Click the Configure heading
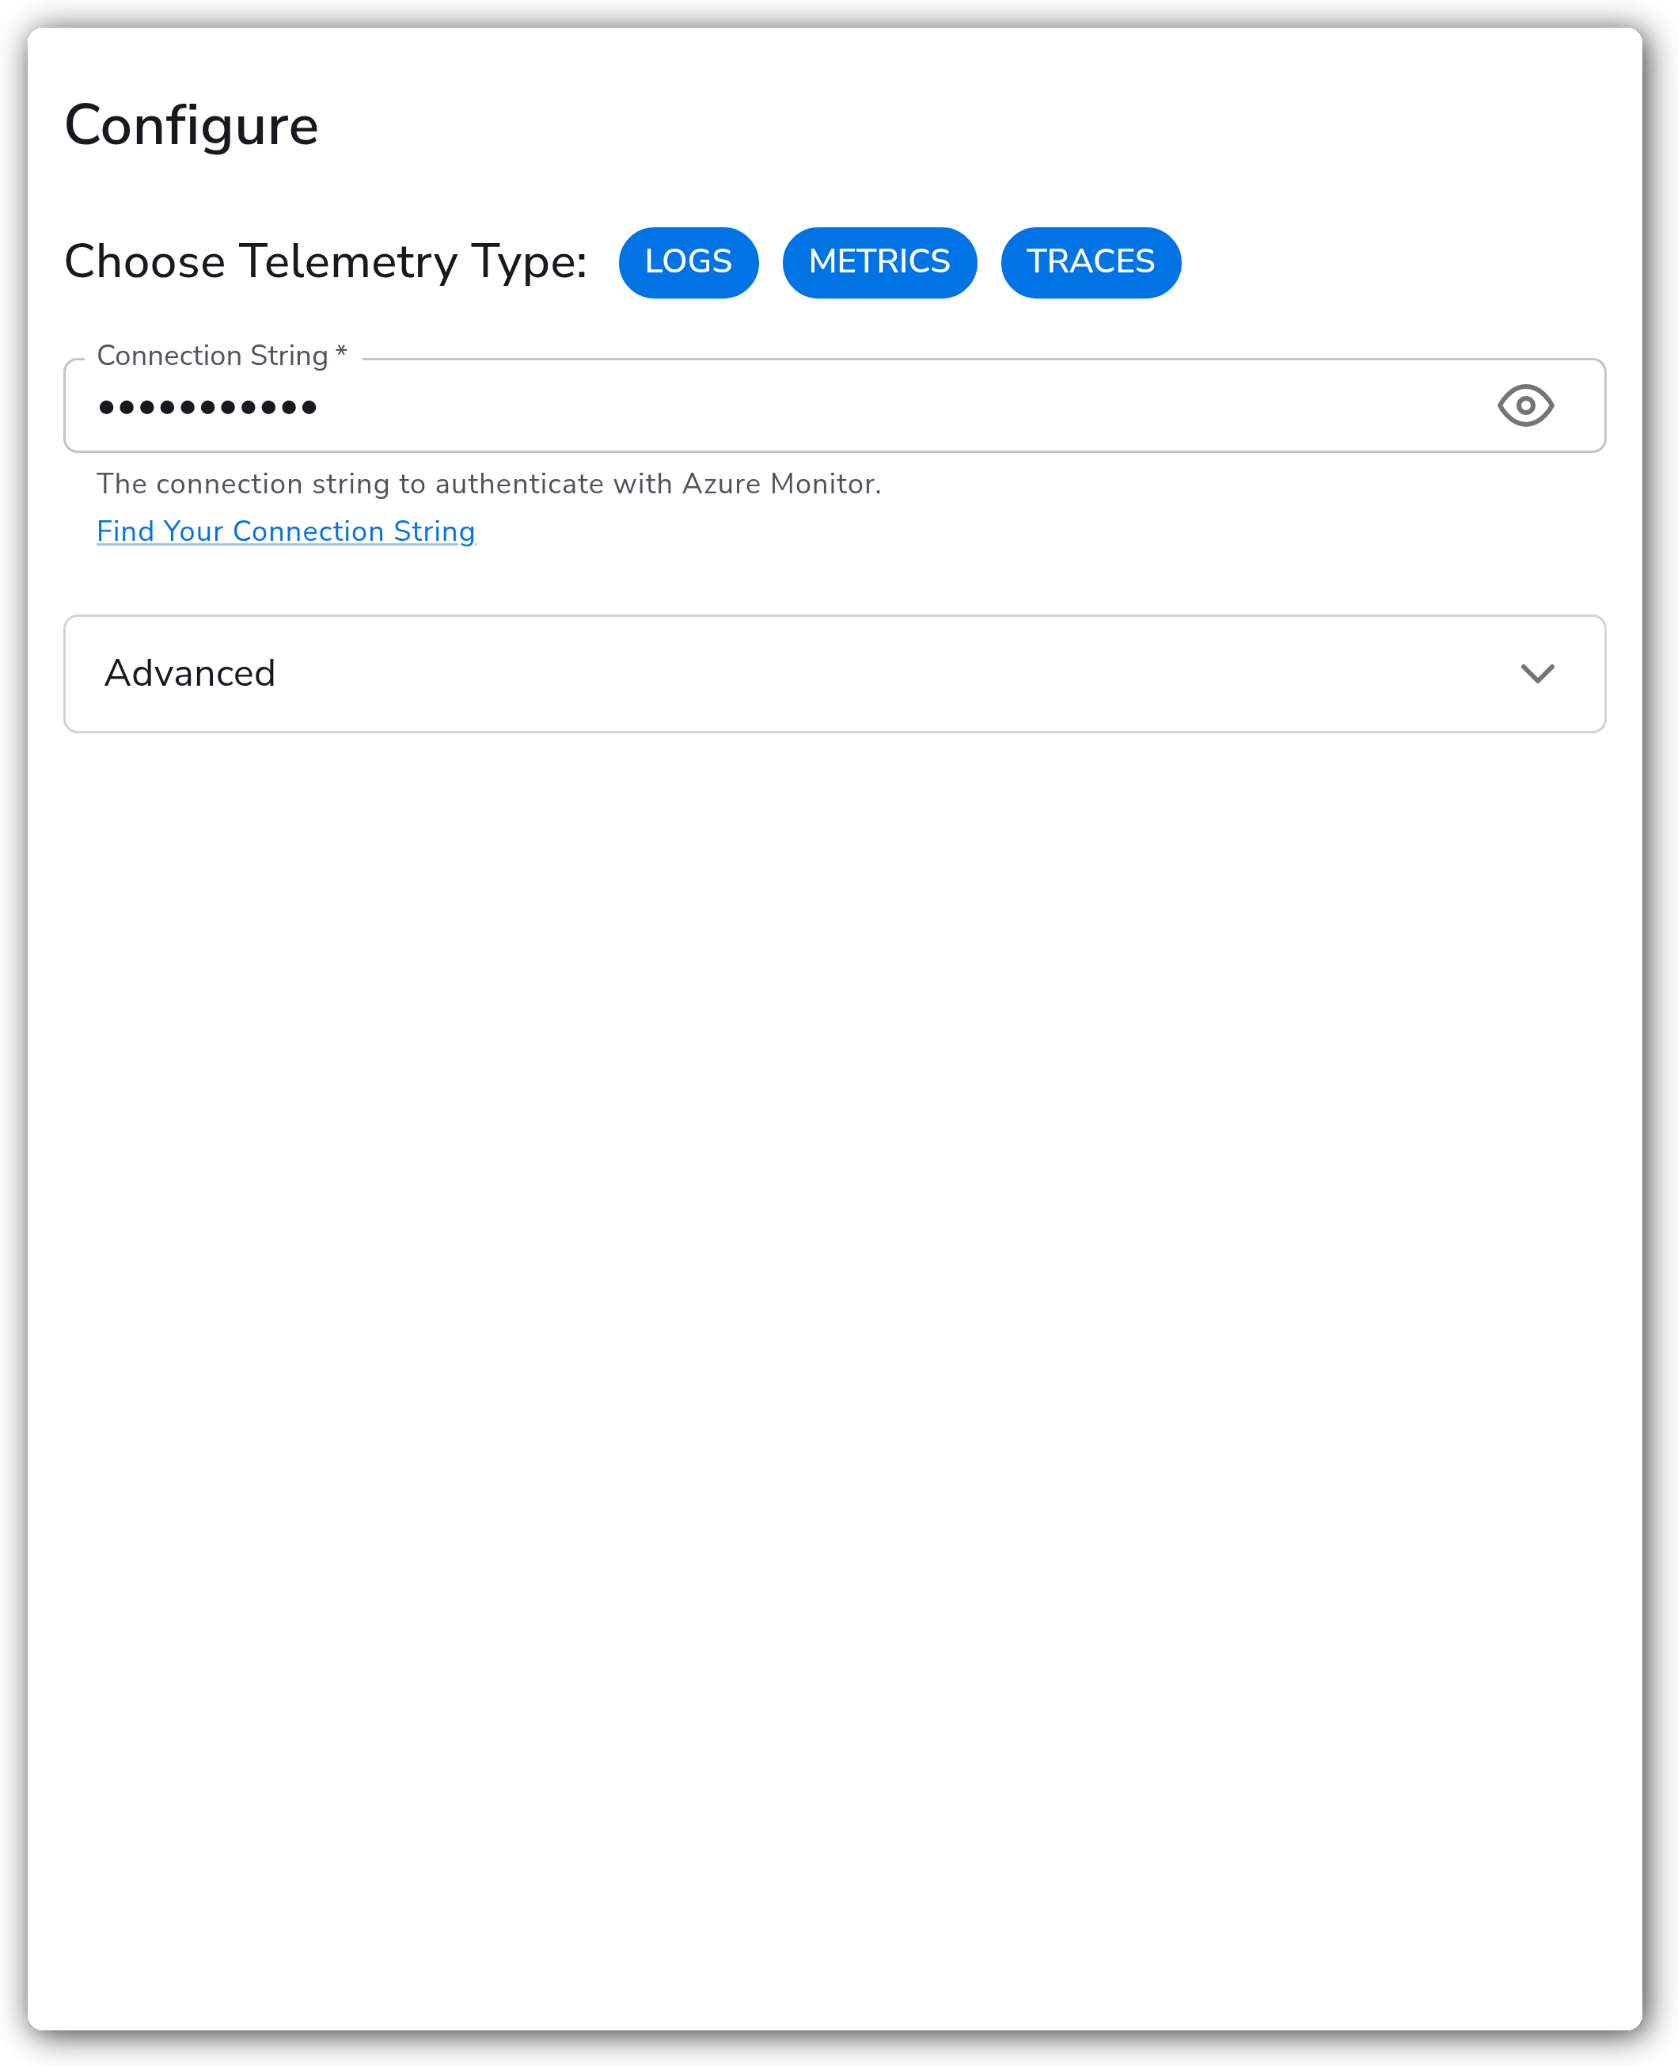This screenshot has height=2066, width=1678. pyautogui.click(x=192, y=126)
